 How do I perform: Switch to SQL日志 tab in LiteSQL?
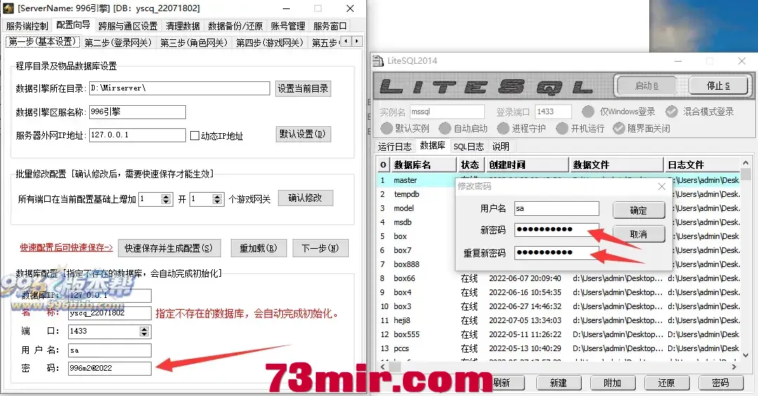(x=468, y=146)
